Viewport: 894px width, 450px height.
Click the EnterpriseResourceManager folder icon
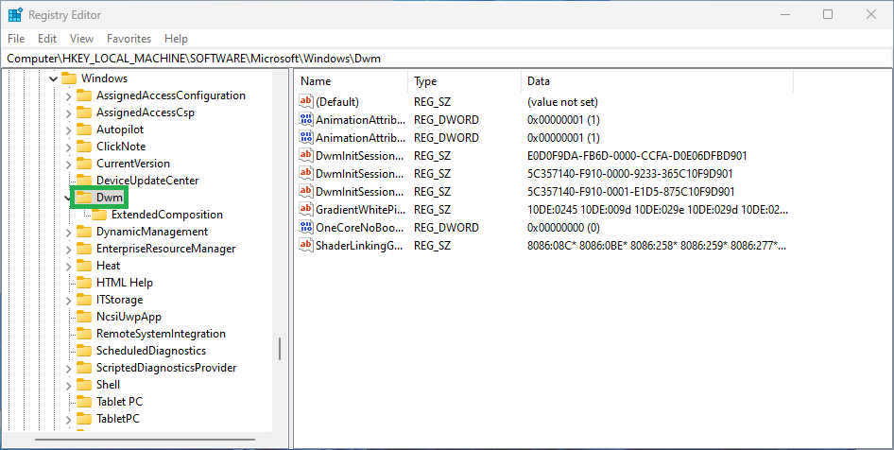[x=84, y=249]
